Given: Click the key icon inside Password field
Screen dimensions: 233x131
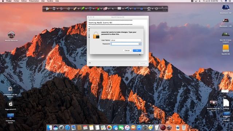Looking at the screenshot, I should point(140,44).
